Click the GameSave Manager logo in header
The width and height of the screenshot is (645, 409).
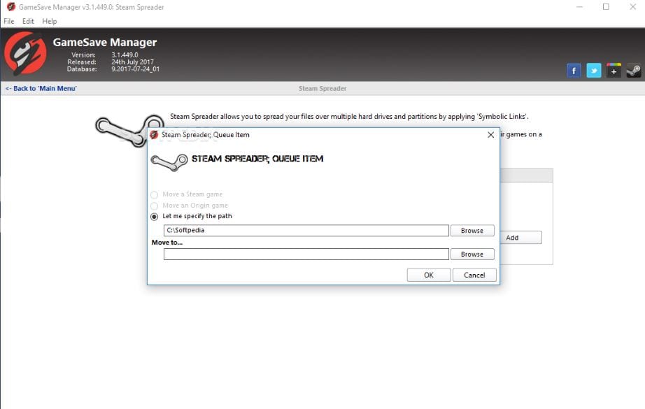tap(25, 53)
